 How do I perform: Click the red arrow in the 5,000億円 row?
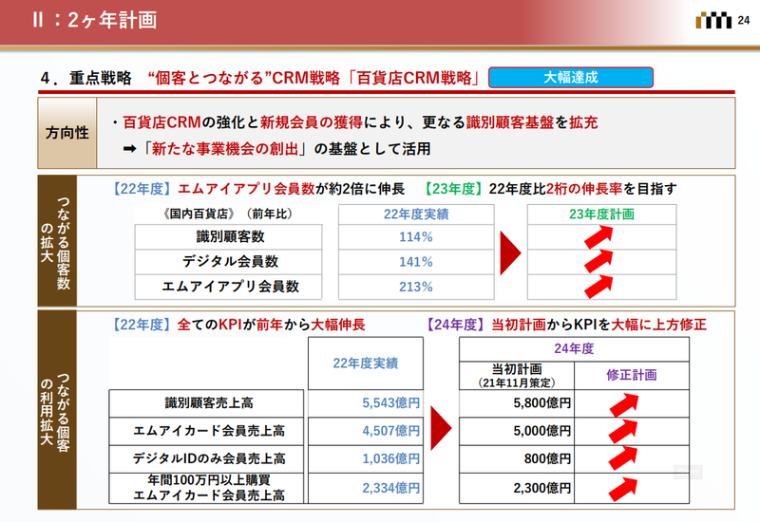point(624,431)
